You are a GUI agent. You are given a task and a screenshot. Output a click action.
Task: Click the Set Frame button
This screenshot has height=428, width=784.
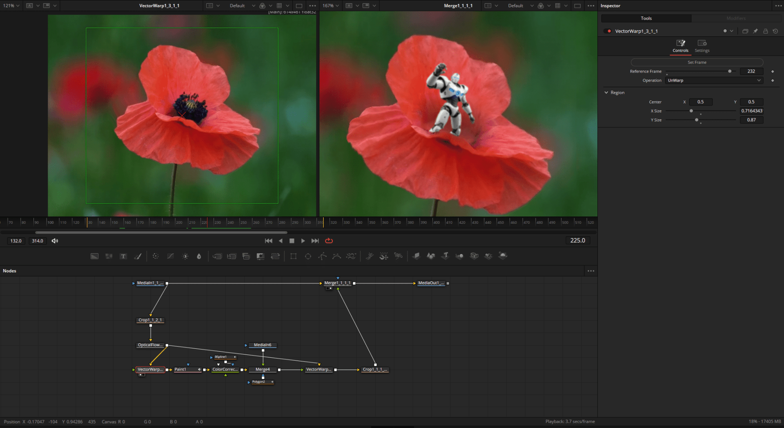[x=697, y=62]
